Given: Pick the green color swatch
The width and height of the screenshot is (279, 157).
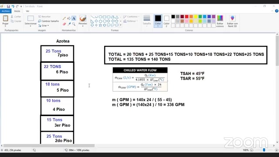Looking at the screenshot, I should tap(200, 17).
